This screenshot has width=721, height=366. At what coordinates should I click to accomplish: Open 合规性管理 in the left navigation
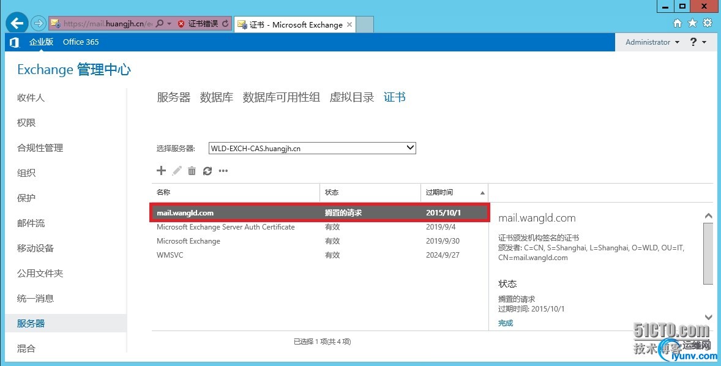tap(40, 148)
